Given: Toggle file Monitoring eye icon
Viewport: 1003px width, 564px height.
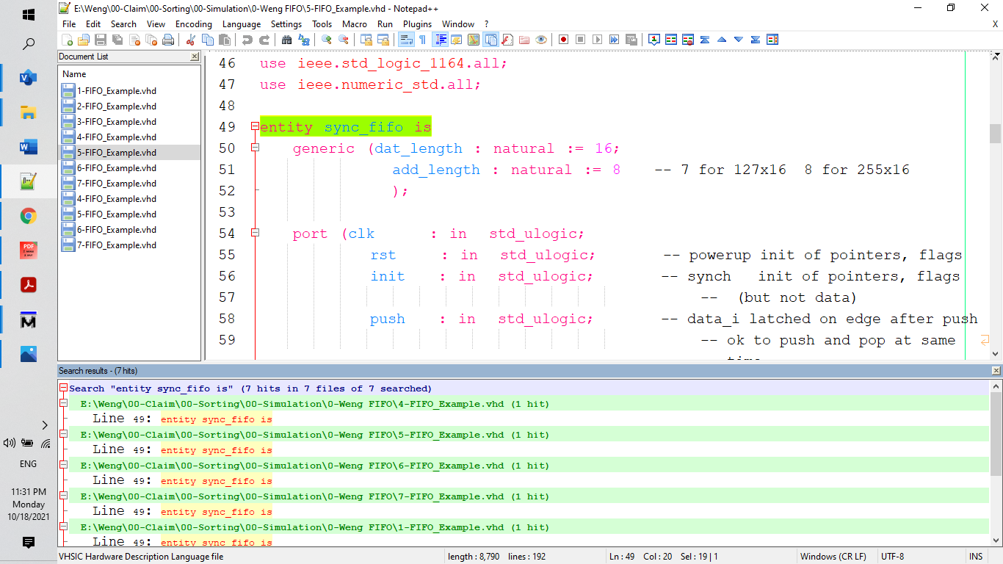Looking at the screenshot, I should pos(541,40).
